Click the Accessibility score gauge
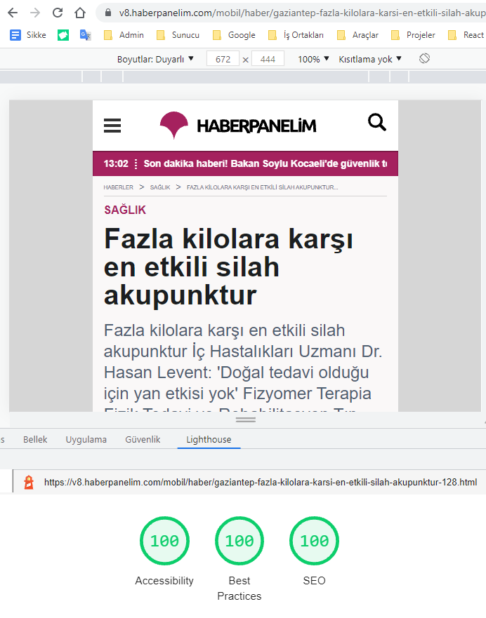The height and width of the screenshot is (618, 486). pyautogui.click(x=164, y=541)
